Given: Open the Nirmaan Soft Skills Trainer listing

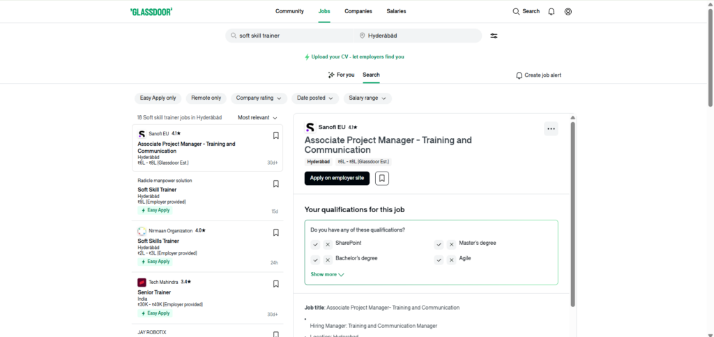Looking at the screenshot, I should coord(207,247).
